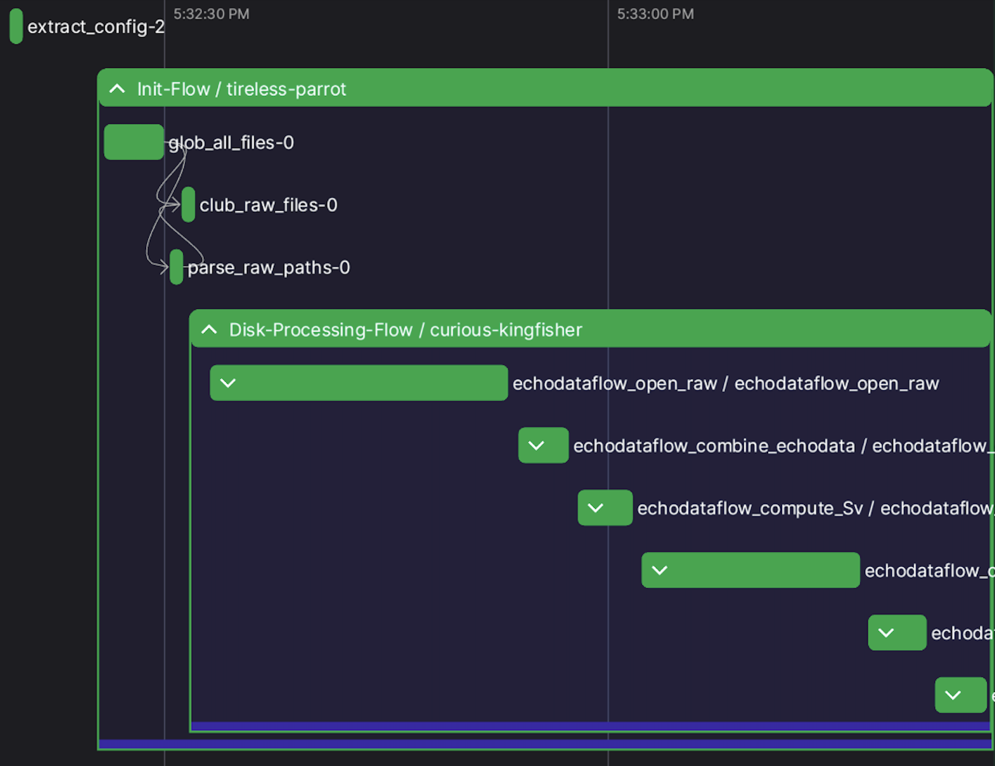Select the echodataflow_compute_Sv run bar
Viewport: 995px width, 766px height.
[x=604, y=507]
